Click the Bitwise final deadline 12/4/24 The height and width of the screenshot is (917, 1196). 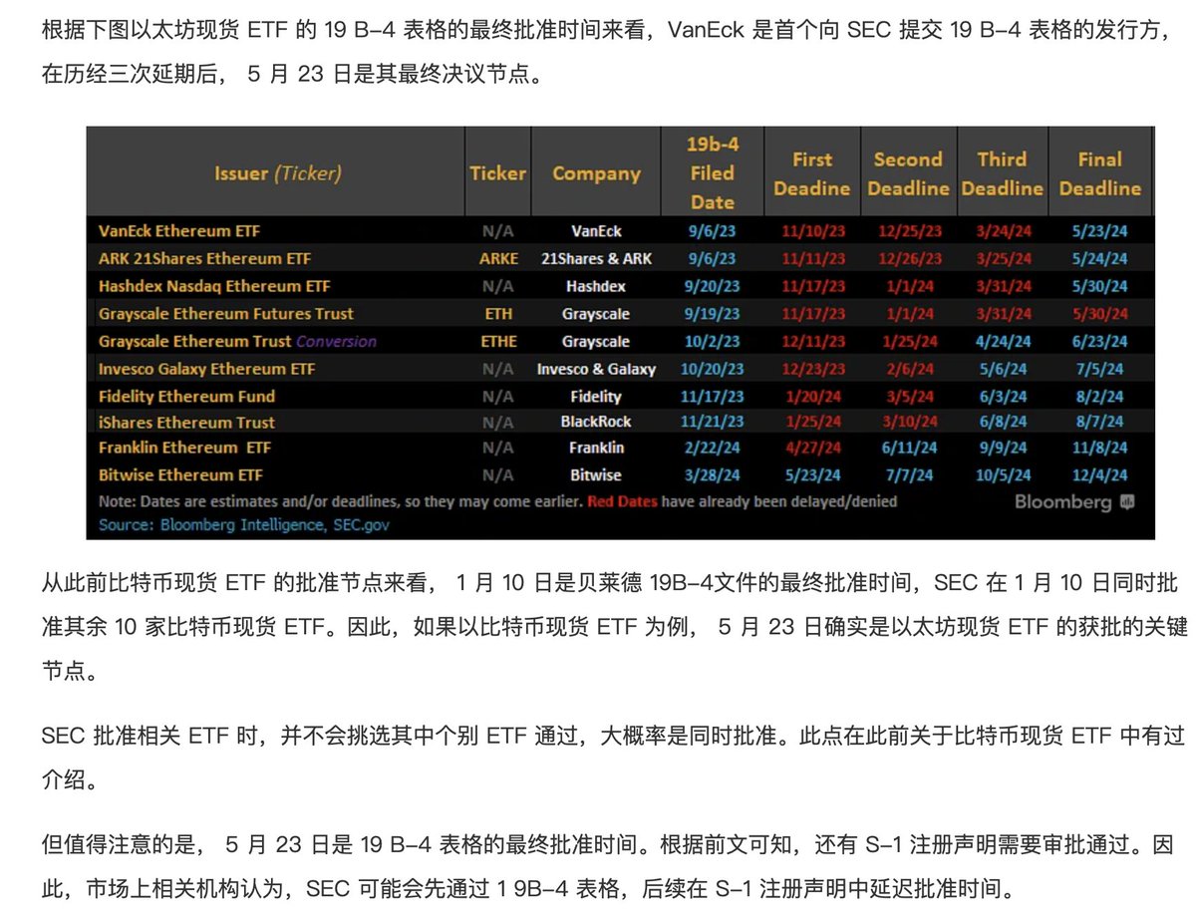click(x=1099, y=474)
